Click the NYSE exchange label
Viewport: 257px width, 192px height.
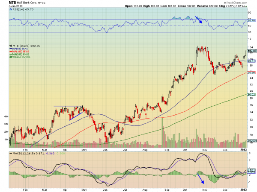tap(42, 3)
